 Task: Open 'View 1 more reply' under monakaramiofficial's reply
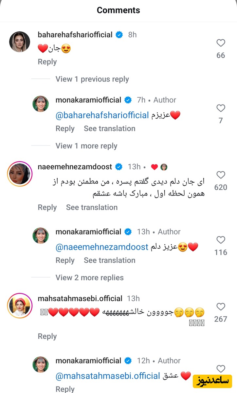tap(86, 146)
